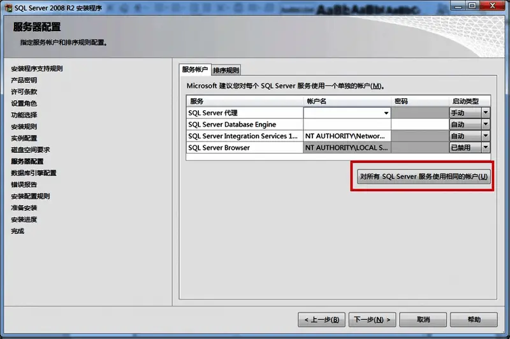Click 对所有 SQL Server 服务使用相同的帐户 button
This screenshot has width=510, height=339.
coord(424,177)
